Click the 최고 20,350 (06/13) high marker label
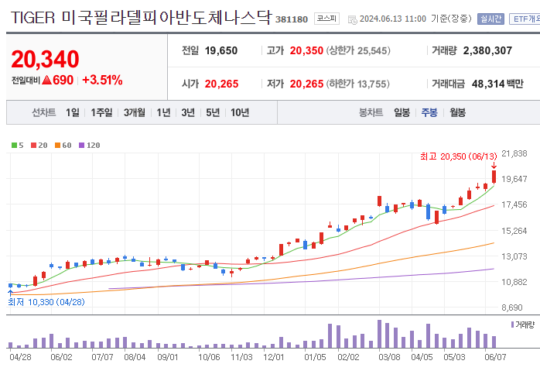540x371 pixels. pos(458,156)
